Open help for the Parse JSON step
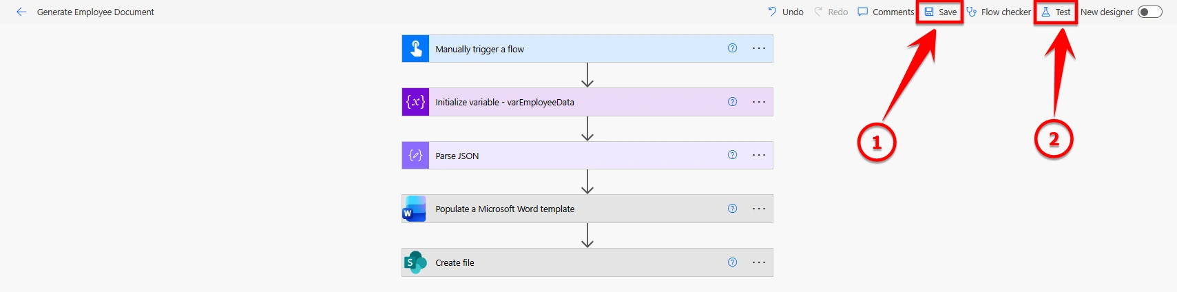 [732, 155]
